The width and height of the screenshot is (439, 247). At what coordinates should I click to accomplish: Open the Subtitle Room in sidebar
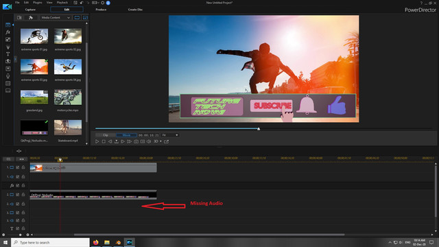point(8,91)
